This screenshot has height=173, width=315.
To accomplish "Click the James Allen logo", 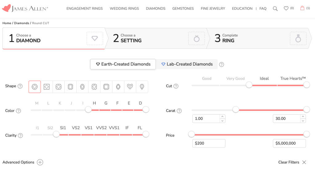I will [x=25, y=8].
